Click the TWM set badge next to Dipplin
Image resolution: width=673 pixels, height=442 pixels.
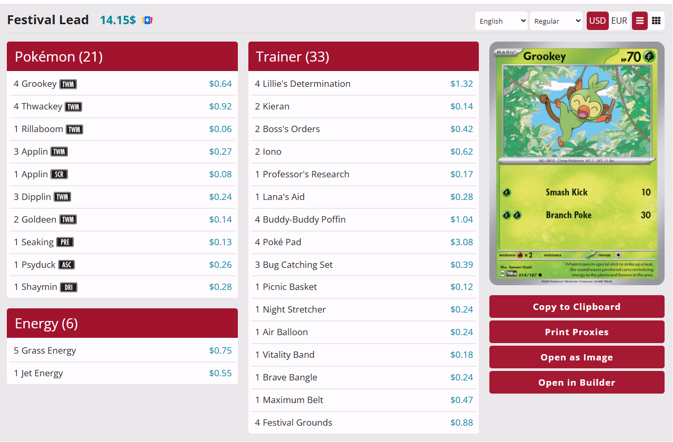coord(63,197)
